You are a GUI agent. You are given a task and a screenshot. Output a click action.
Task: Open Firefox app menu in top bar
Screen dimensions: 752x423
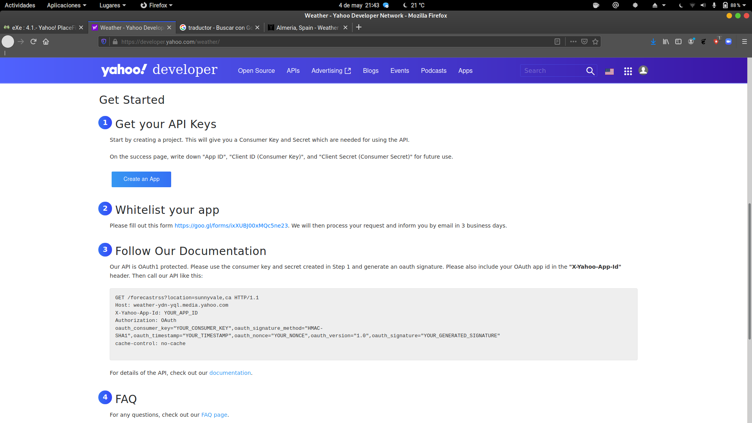tap(156, 5)
